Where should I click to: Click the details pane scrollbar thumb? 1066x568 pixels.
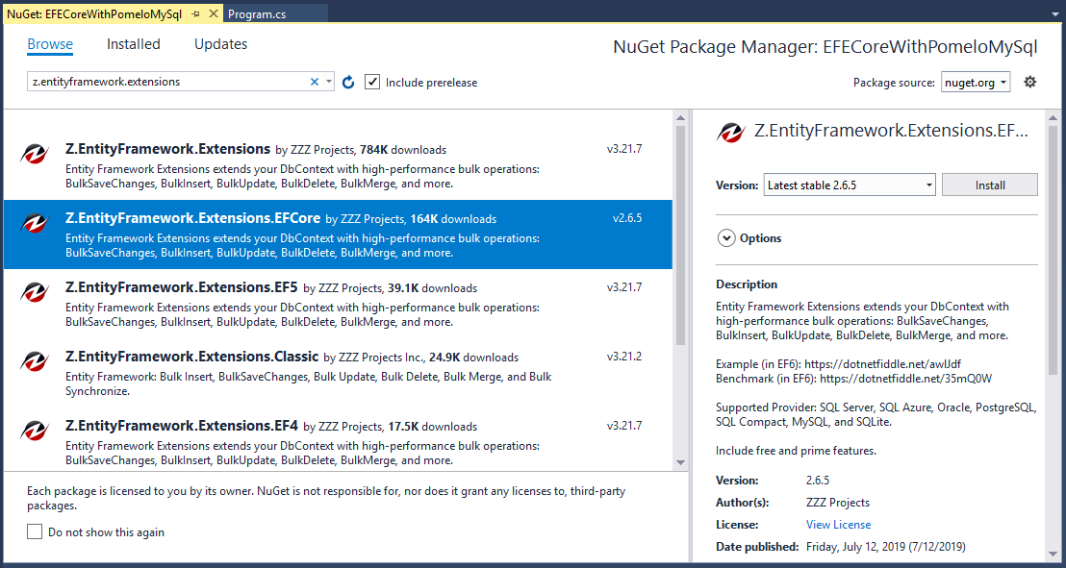(1053, 250)
